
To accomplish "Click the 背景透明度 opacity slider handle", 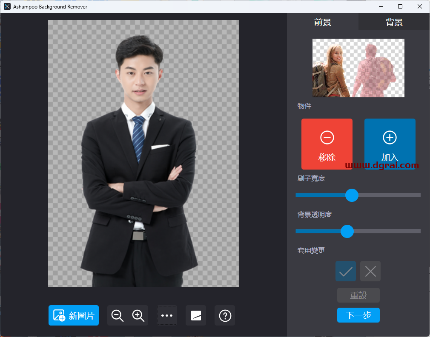I will [x=347, y=231].
